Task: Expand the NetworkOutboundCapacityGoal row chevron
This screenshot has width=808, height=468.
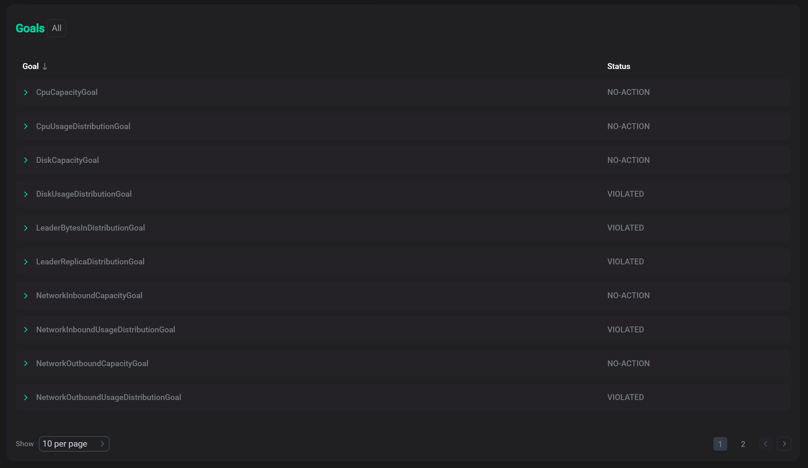Action: click(26, 363)
